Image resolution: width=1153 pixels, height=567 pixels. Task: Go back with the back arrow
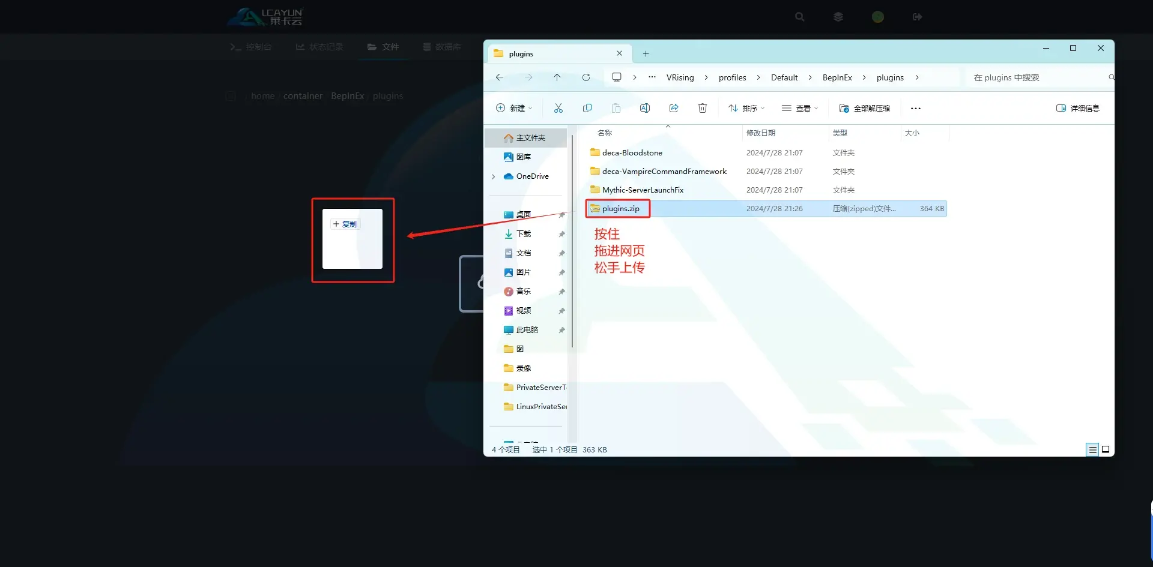[499, 77]
